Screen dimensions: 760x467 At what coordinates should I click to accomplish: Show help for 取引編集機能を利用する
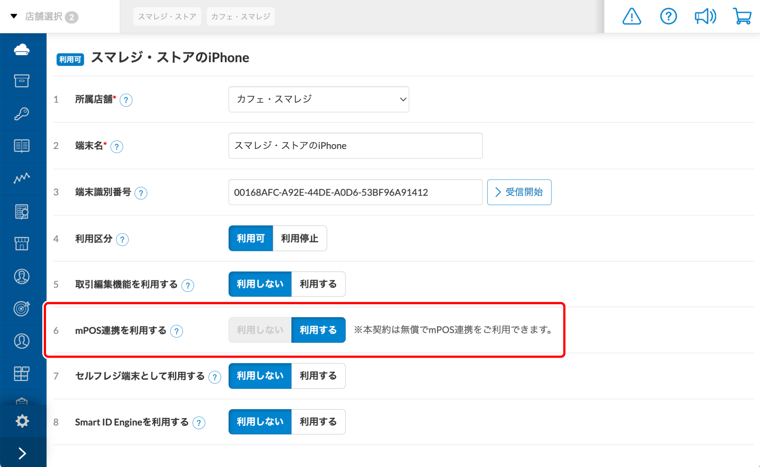(x=188, y=285)
